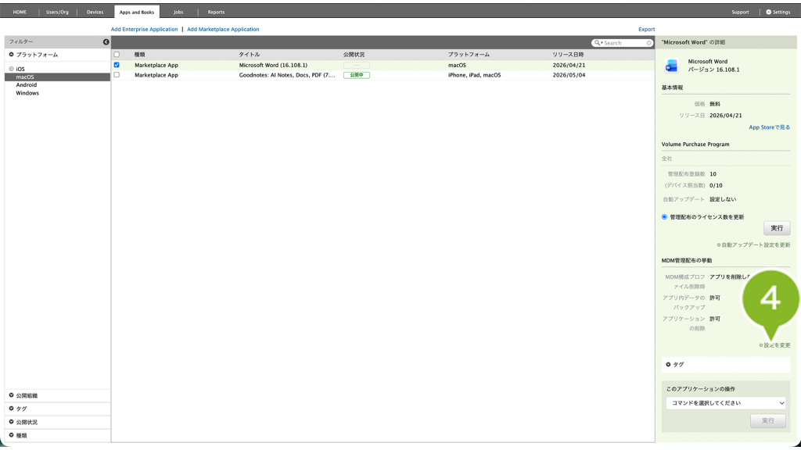Sort by the 公開状況 column header
This screenshot has height=450, width=801.
point(354,55)
